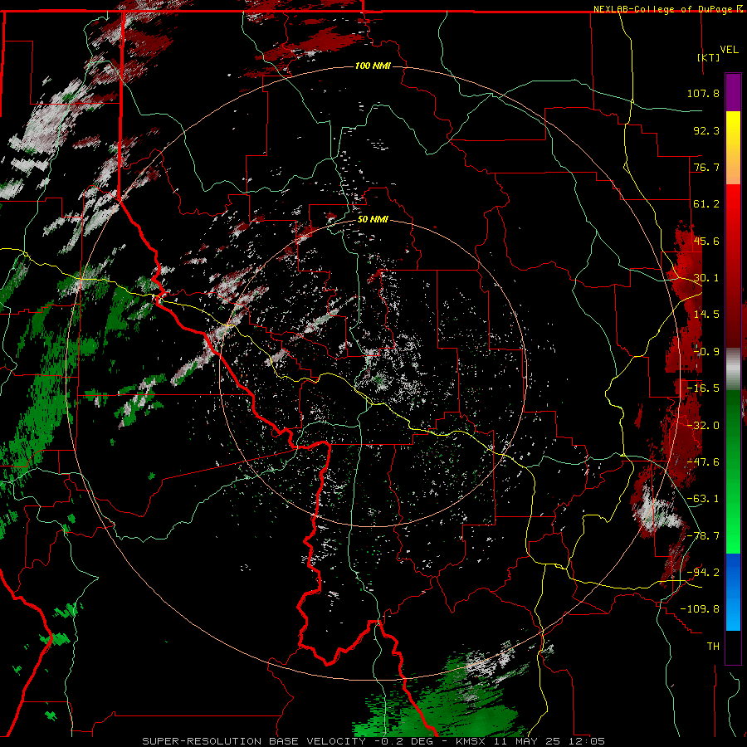Viewport: 747px width, 747px height.
Task: Pick the gray-white near-zero swatch on scale
Action: [x=733, y=369]
